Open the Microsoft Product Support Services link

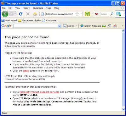tap(39, 92)
